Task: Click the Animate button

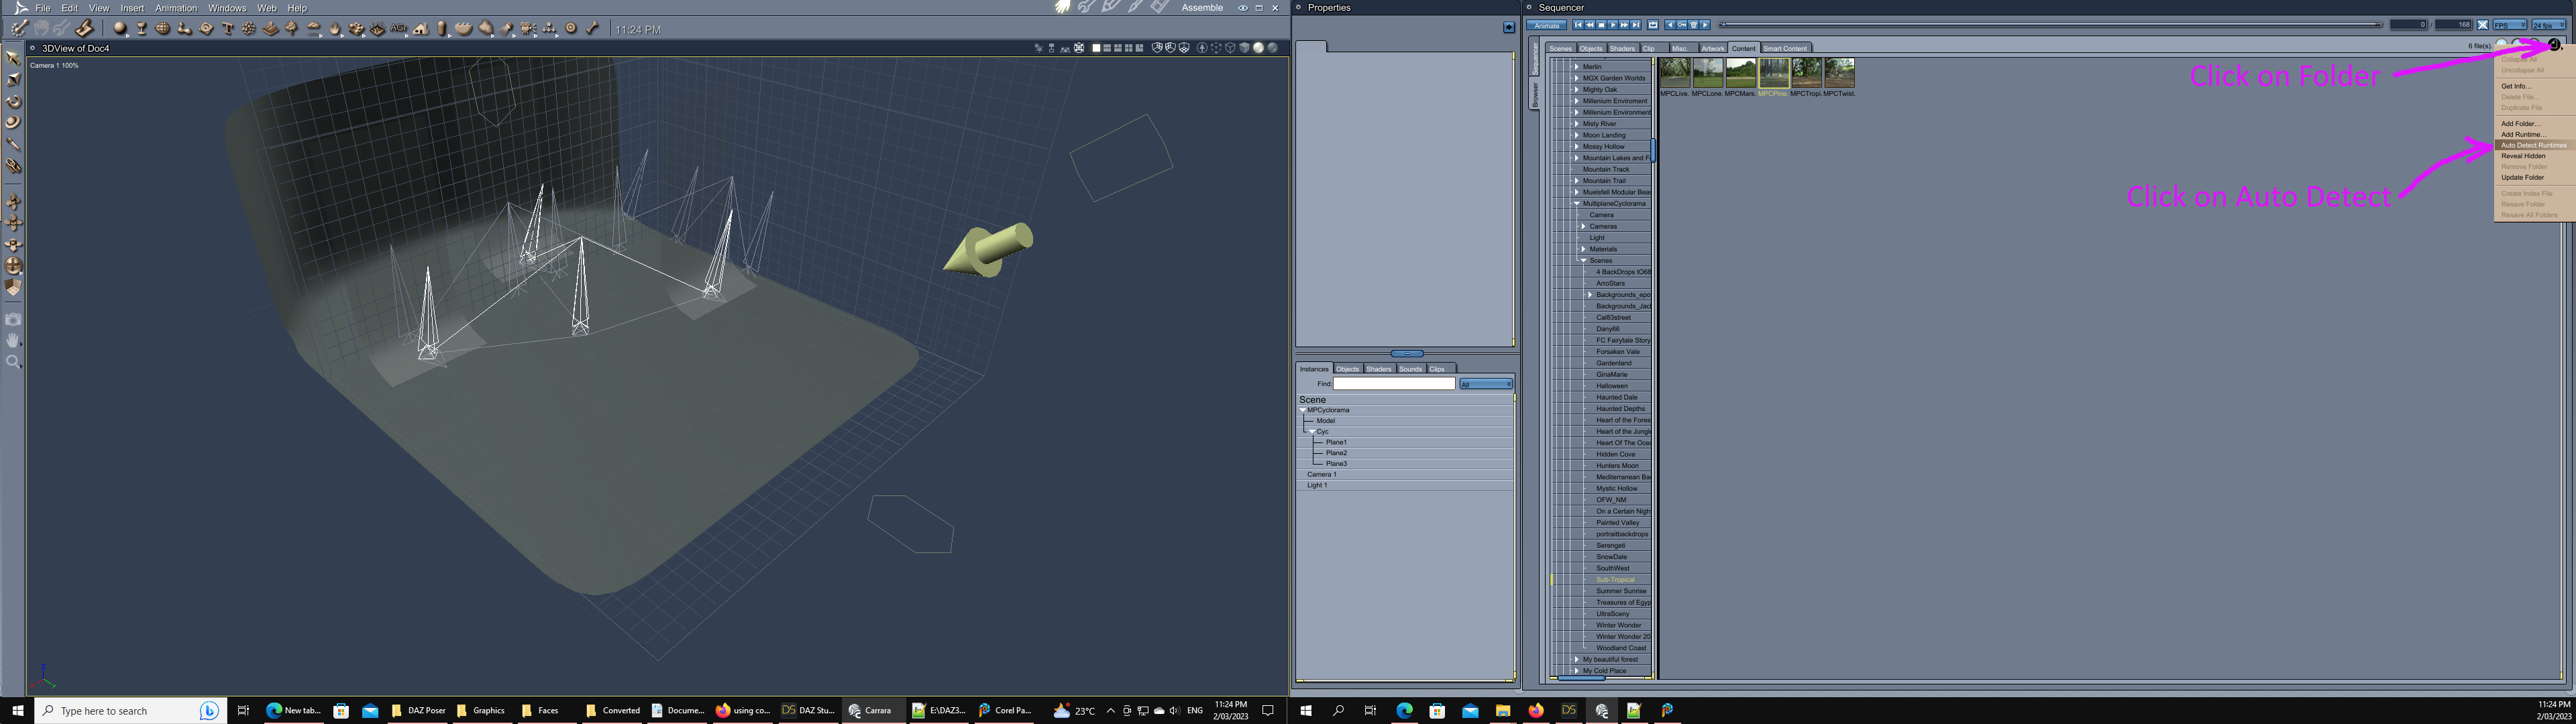Action: (1547, 25)
